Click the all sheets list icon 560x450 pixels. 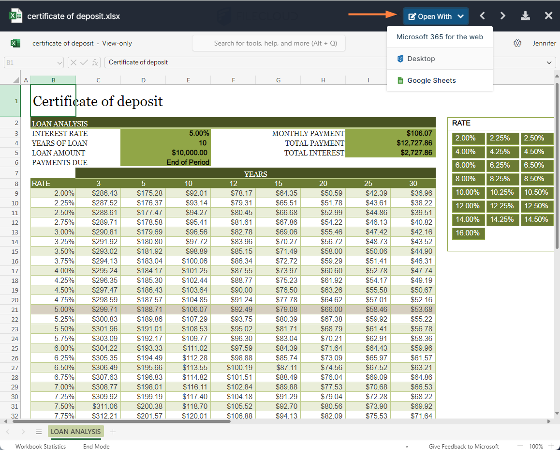click(x=39, y=432)
